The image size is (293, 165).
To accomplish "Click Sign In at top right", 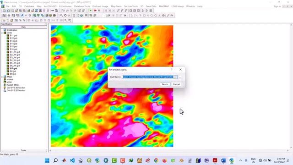I will tap(277, 6).
